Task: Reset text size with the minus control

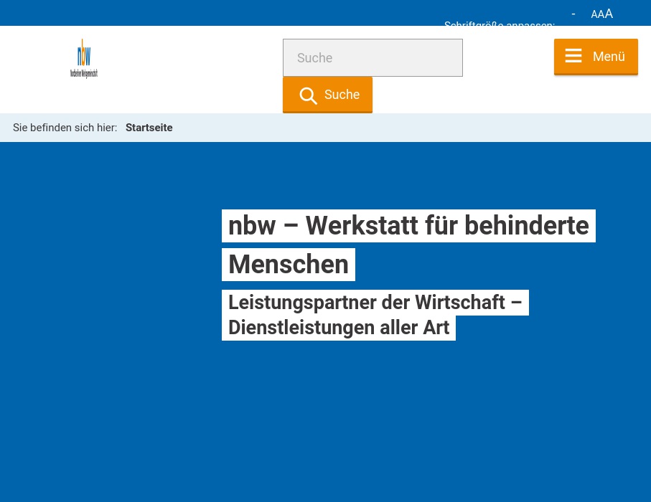Action: coord(573,14)
